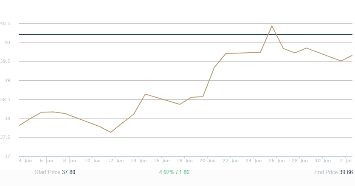Click the Start Price value 37.80

[x=68, y=172]
